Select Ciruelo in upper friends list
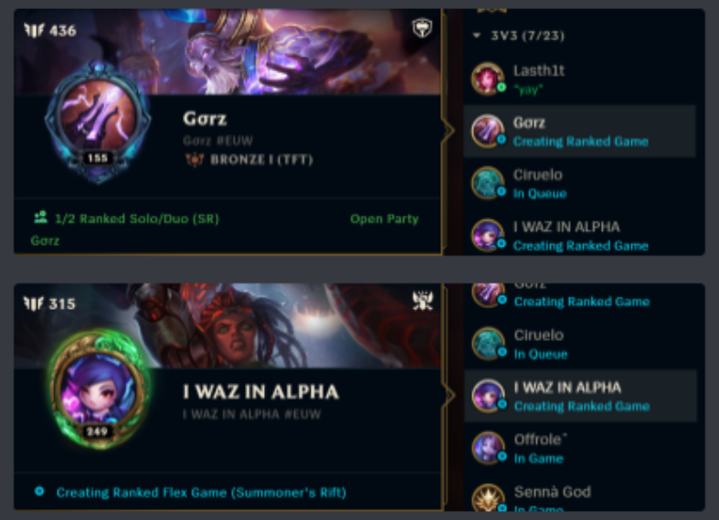Screen dimensions: 719x520 click(x=579, y=184)
